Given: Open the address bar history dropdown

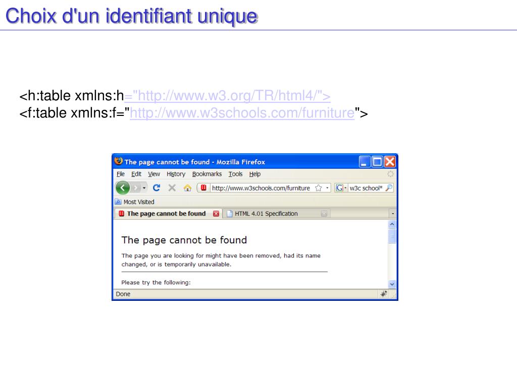Looking at the screenshot, I should pyautogui.click(x=327, y=188).
